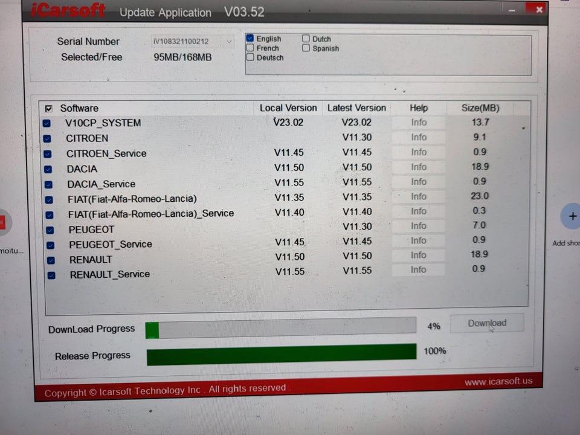Select the V10CP_SYSTEM software name
The height and width of the screenshot is (435, 580).
(x=103, y=123)
